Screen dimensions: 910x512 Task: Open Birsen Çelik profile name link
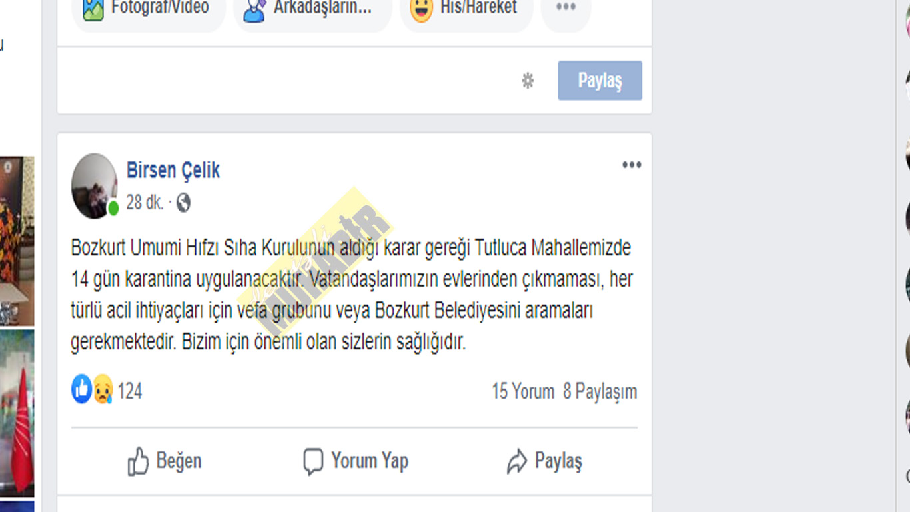tap(173, 171)
